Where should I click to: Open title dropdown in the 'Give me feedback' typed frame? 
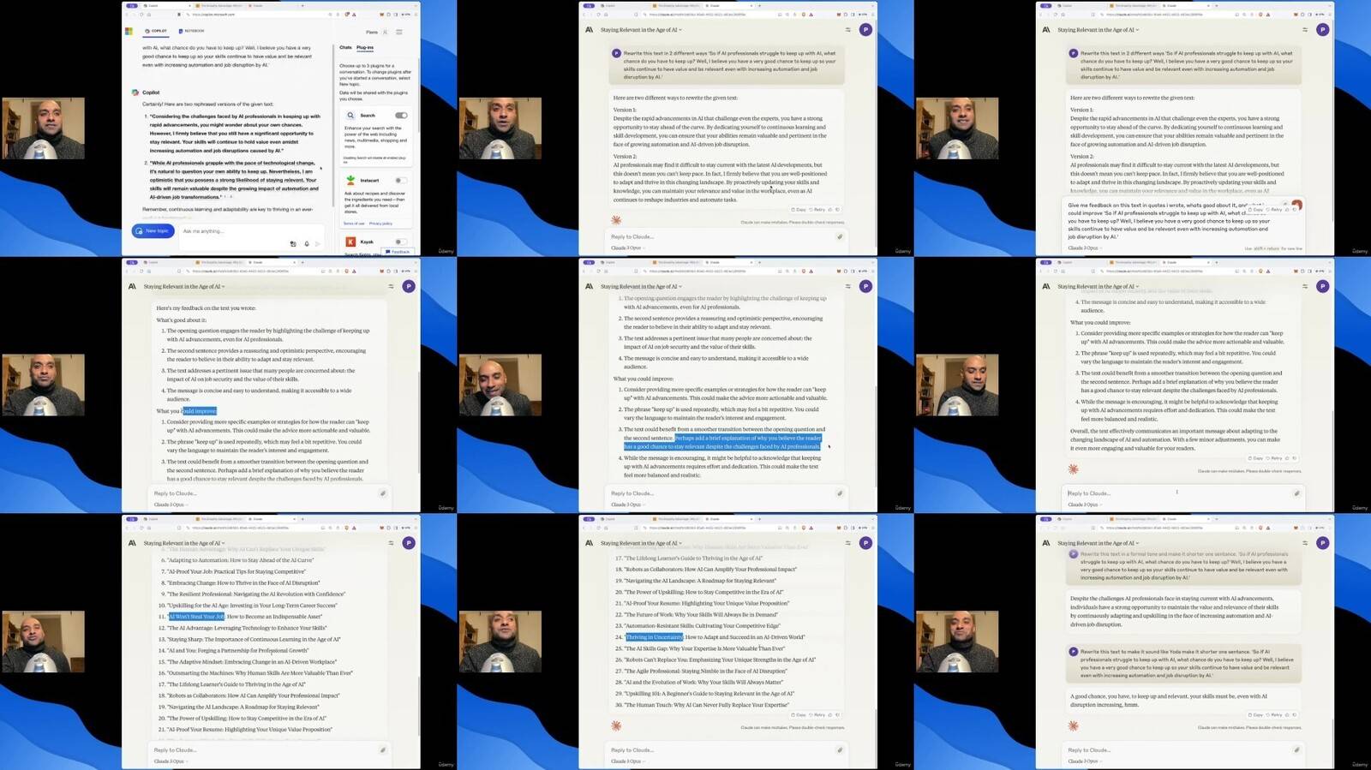tap(1098, 30)
